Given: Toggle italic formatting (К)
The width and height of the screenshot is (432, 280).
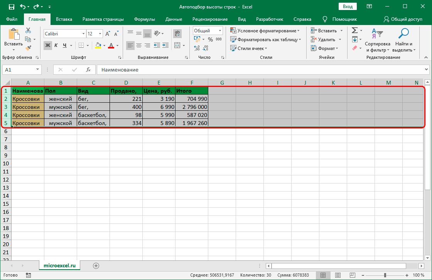Looking at the screenshot, I should [x=56, y=45].
